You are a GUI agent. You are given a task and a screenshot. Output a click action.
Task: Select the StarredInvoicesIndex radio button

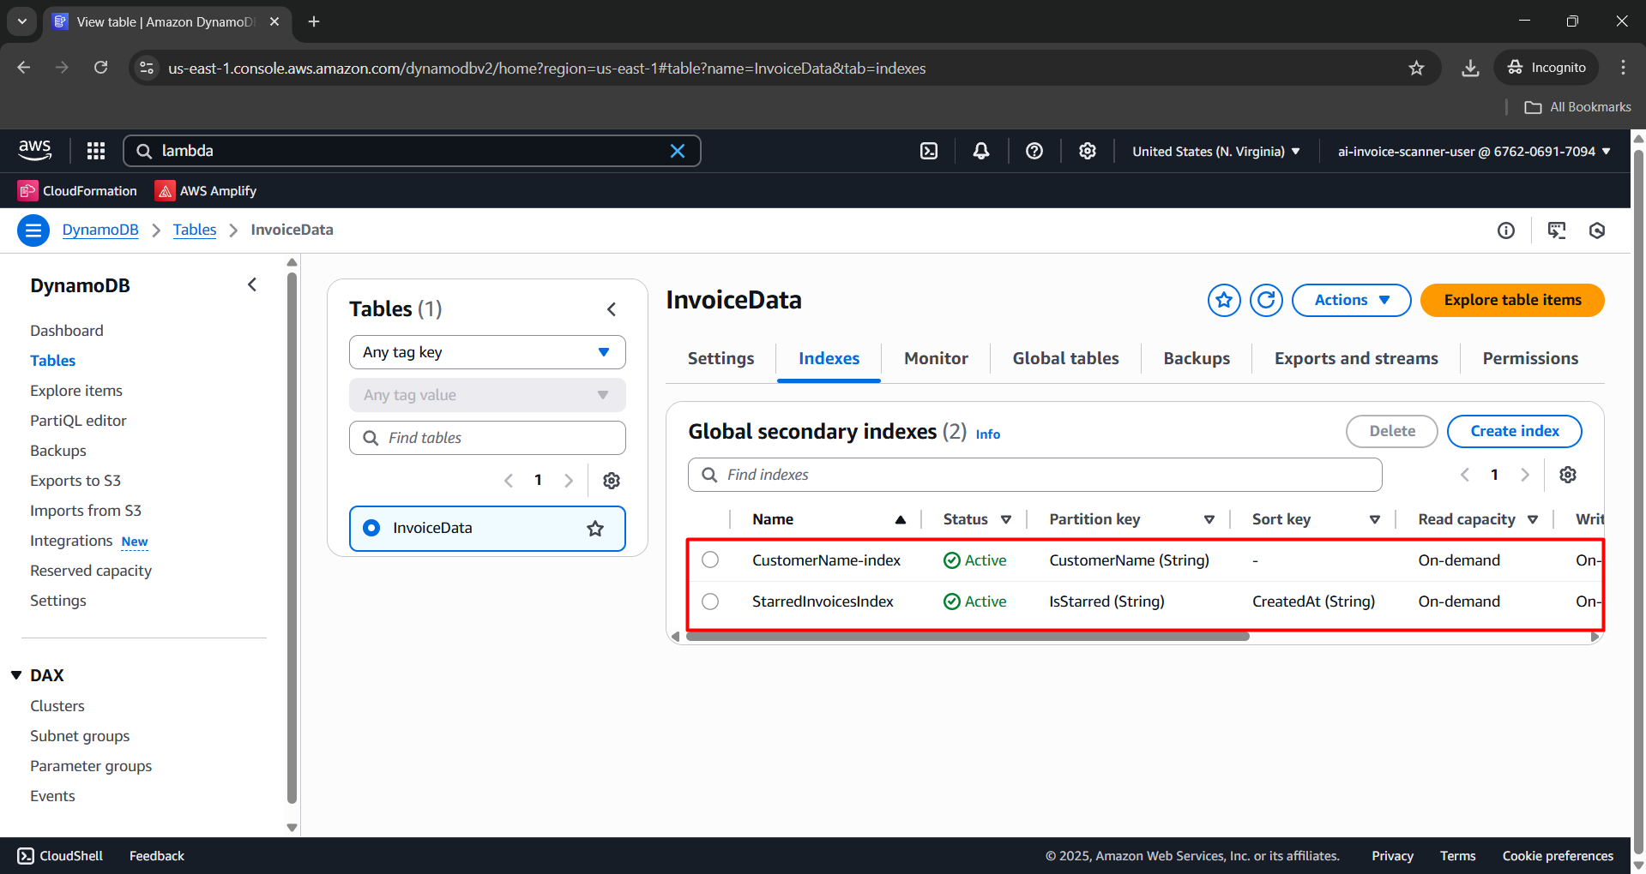[710, 602]
